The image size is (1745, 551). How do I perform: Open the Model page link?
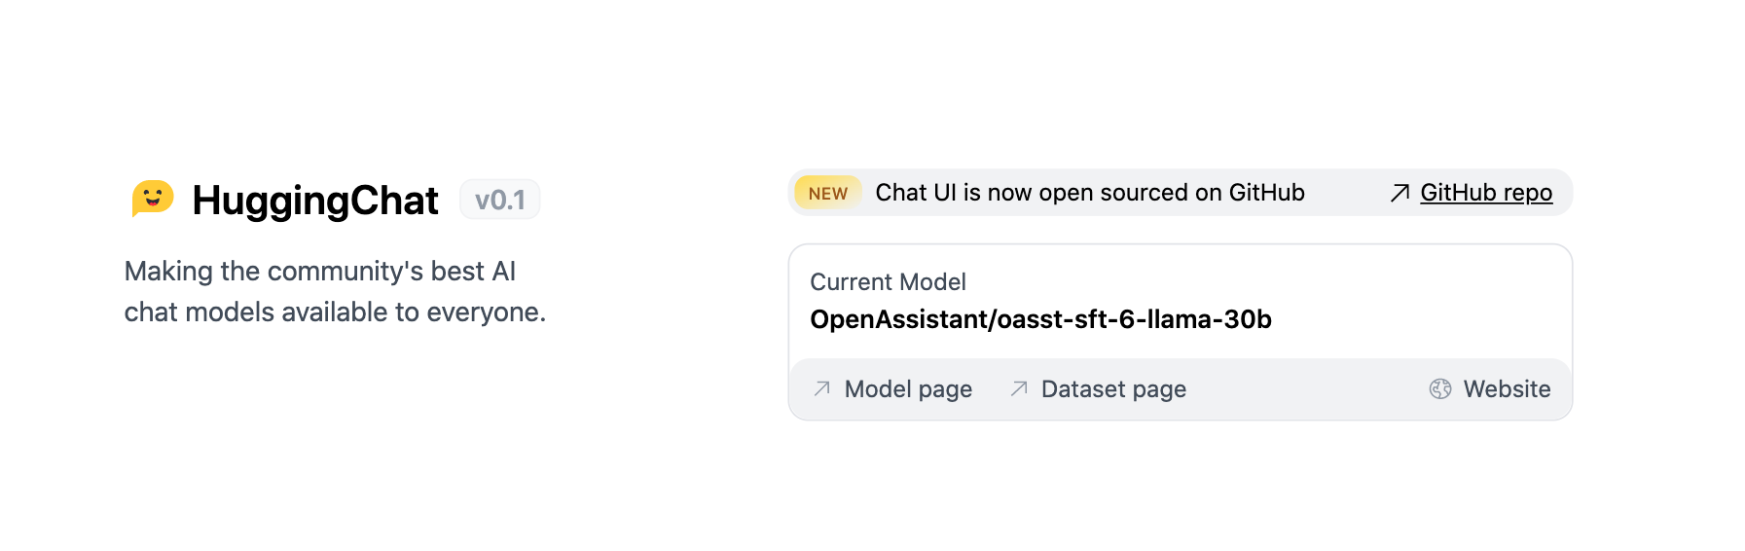[x=908, y=388]
